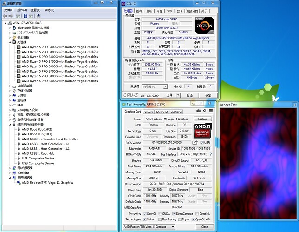Click the Close button in GPU-Z
Image resolution: width=299 pixels, height=232 pixels.
pyautogui.click(x=205, y=227)
